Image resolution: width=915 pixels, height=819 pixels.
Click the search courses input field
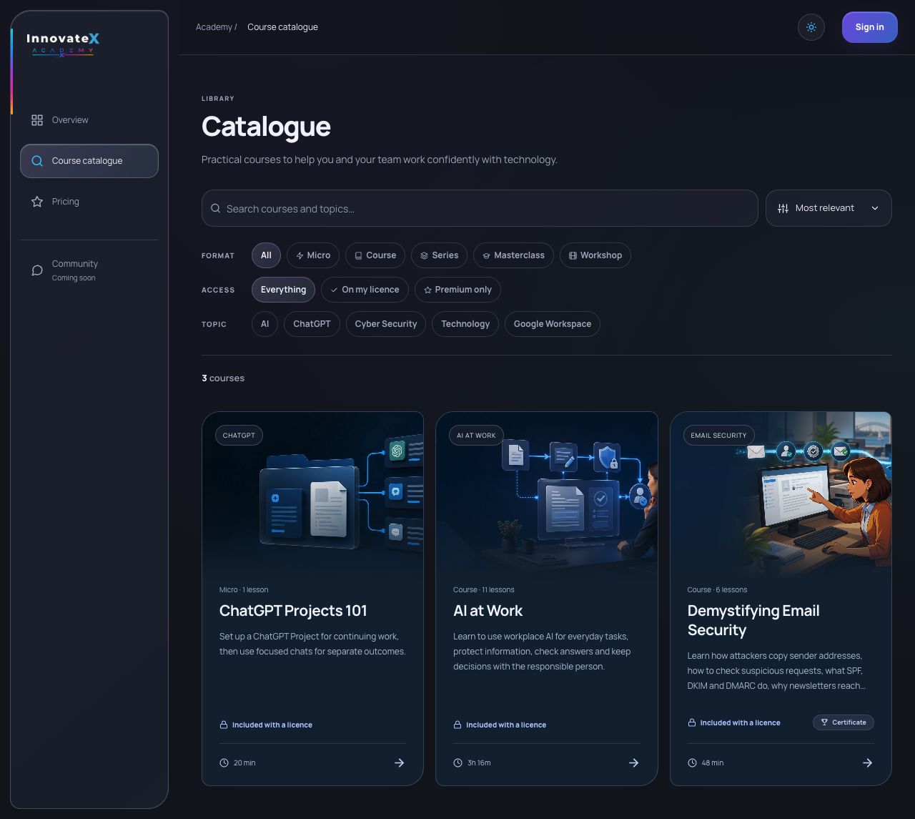click(x=480, y=208)
